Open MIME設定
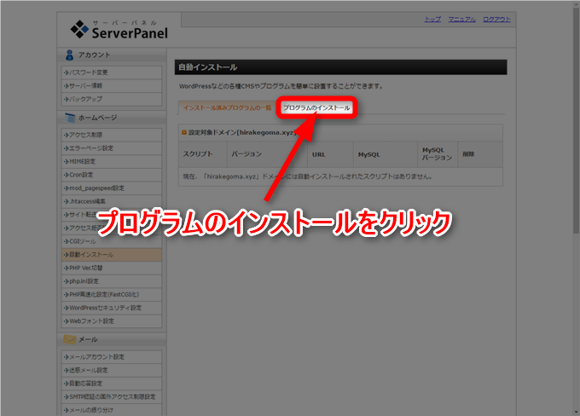Viewport: 580px width, 416px height. tap(112, 162)
